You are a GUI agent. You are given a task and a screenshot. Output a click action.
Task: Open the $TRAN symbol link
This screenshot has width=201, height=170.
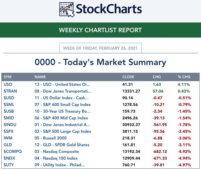(10, 91)
